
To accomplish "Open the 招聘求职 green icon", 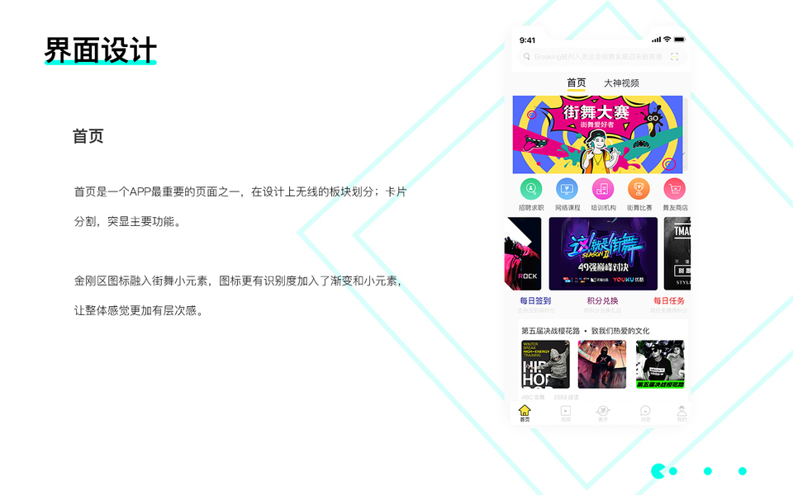I will (x=531, y=189).
